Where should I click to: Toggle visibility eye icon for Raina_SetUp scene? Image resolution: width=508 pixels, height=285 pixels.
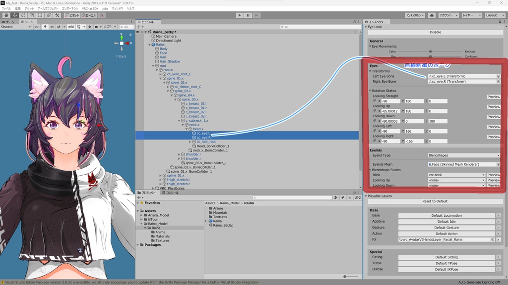(x=138, y=32)
